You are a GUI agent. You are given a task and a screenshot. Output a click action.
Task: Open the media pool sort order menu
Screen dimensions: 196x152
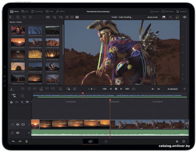61,17
